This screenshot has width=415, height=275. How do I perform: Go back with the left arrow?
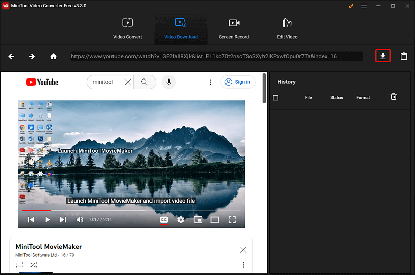[11, 56]
